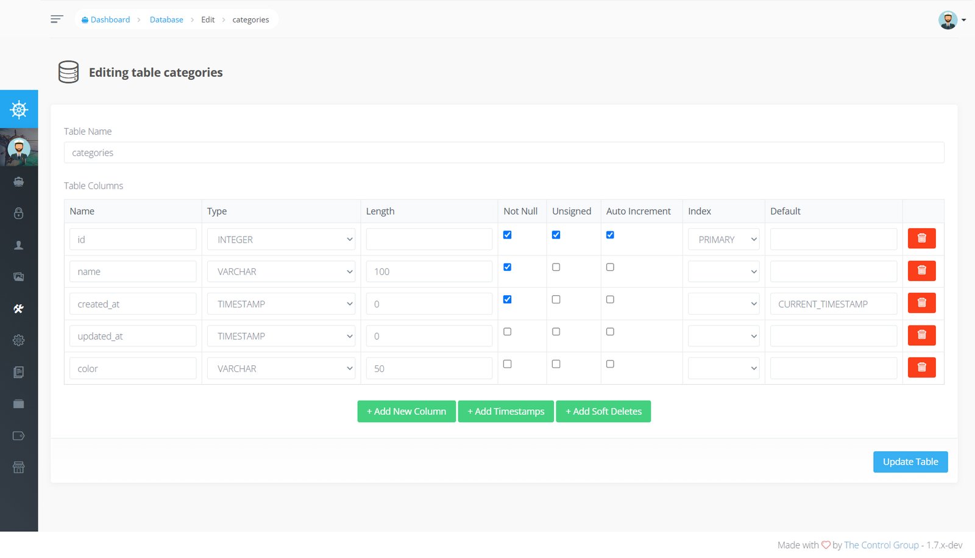This screenshot has height=558, width=975.
Task: Open the VARCHAR type dropdown for color
Action: point(281,368)
